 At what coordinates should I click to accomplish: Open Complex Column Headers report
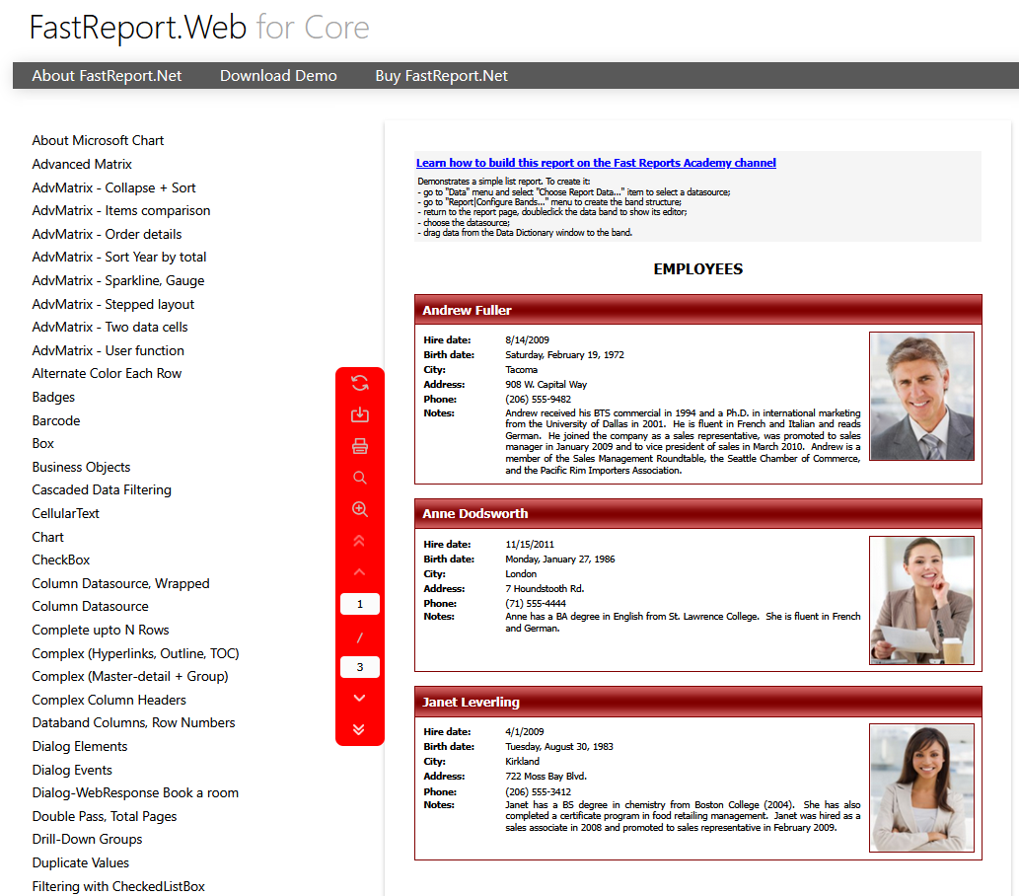click(x=109, y=700)
